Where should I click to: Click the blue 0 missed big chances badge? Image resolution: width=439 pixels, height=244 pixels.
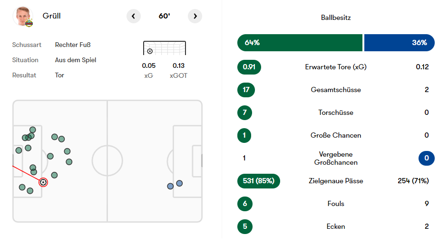426,158
